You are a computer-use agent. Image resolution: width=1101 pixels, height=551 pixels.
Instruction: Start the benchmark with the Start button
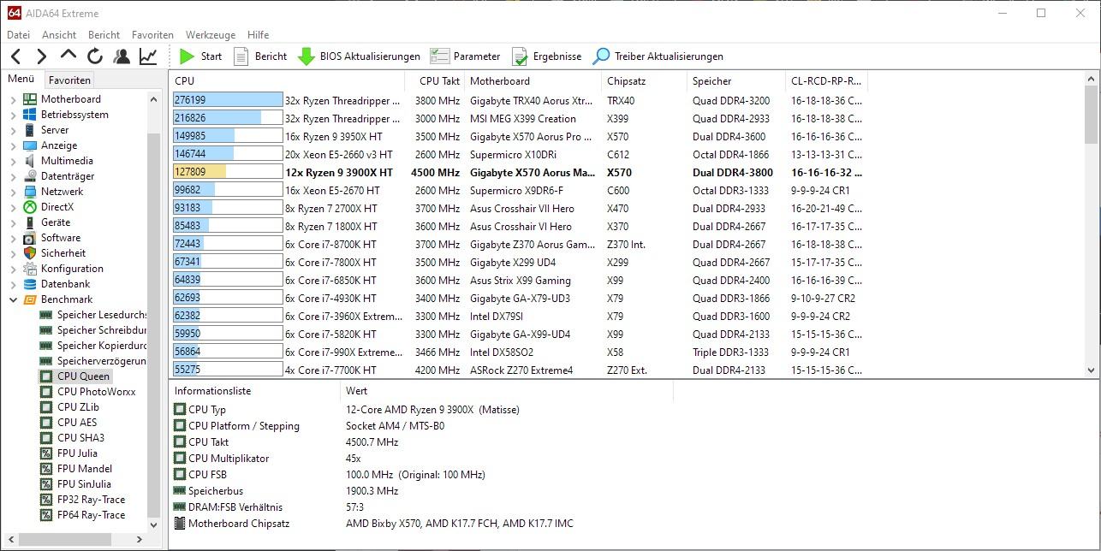pos(201,56)
